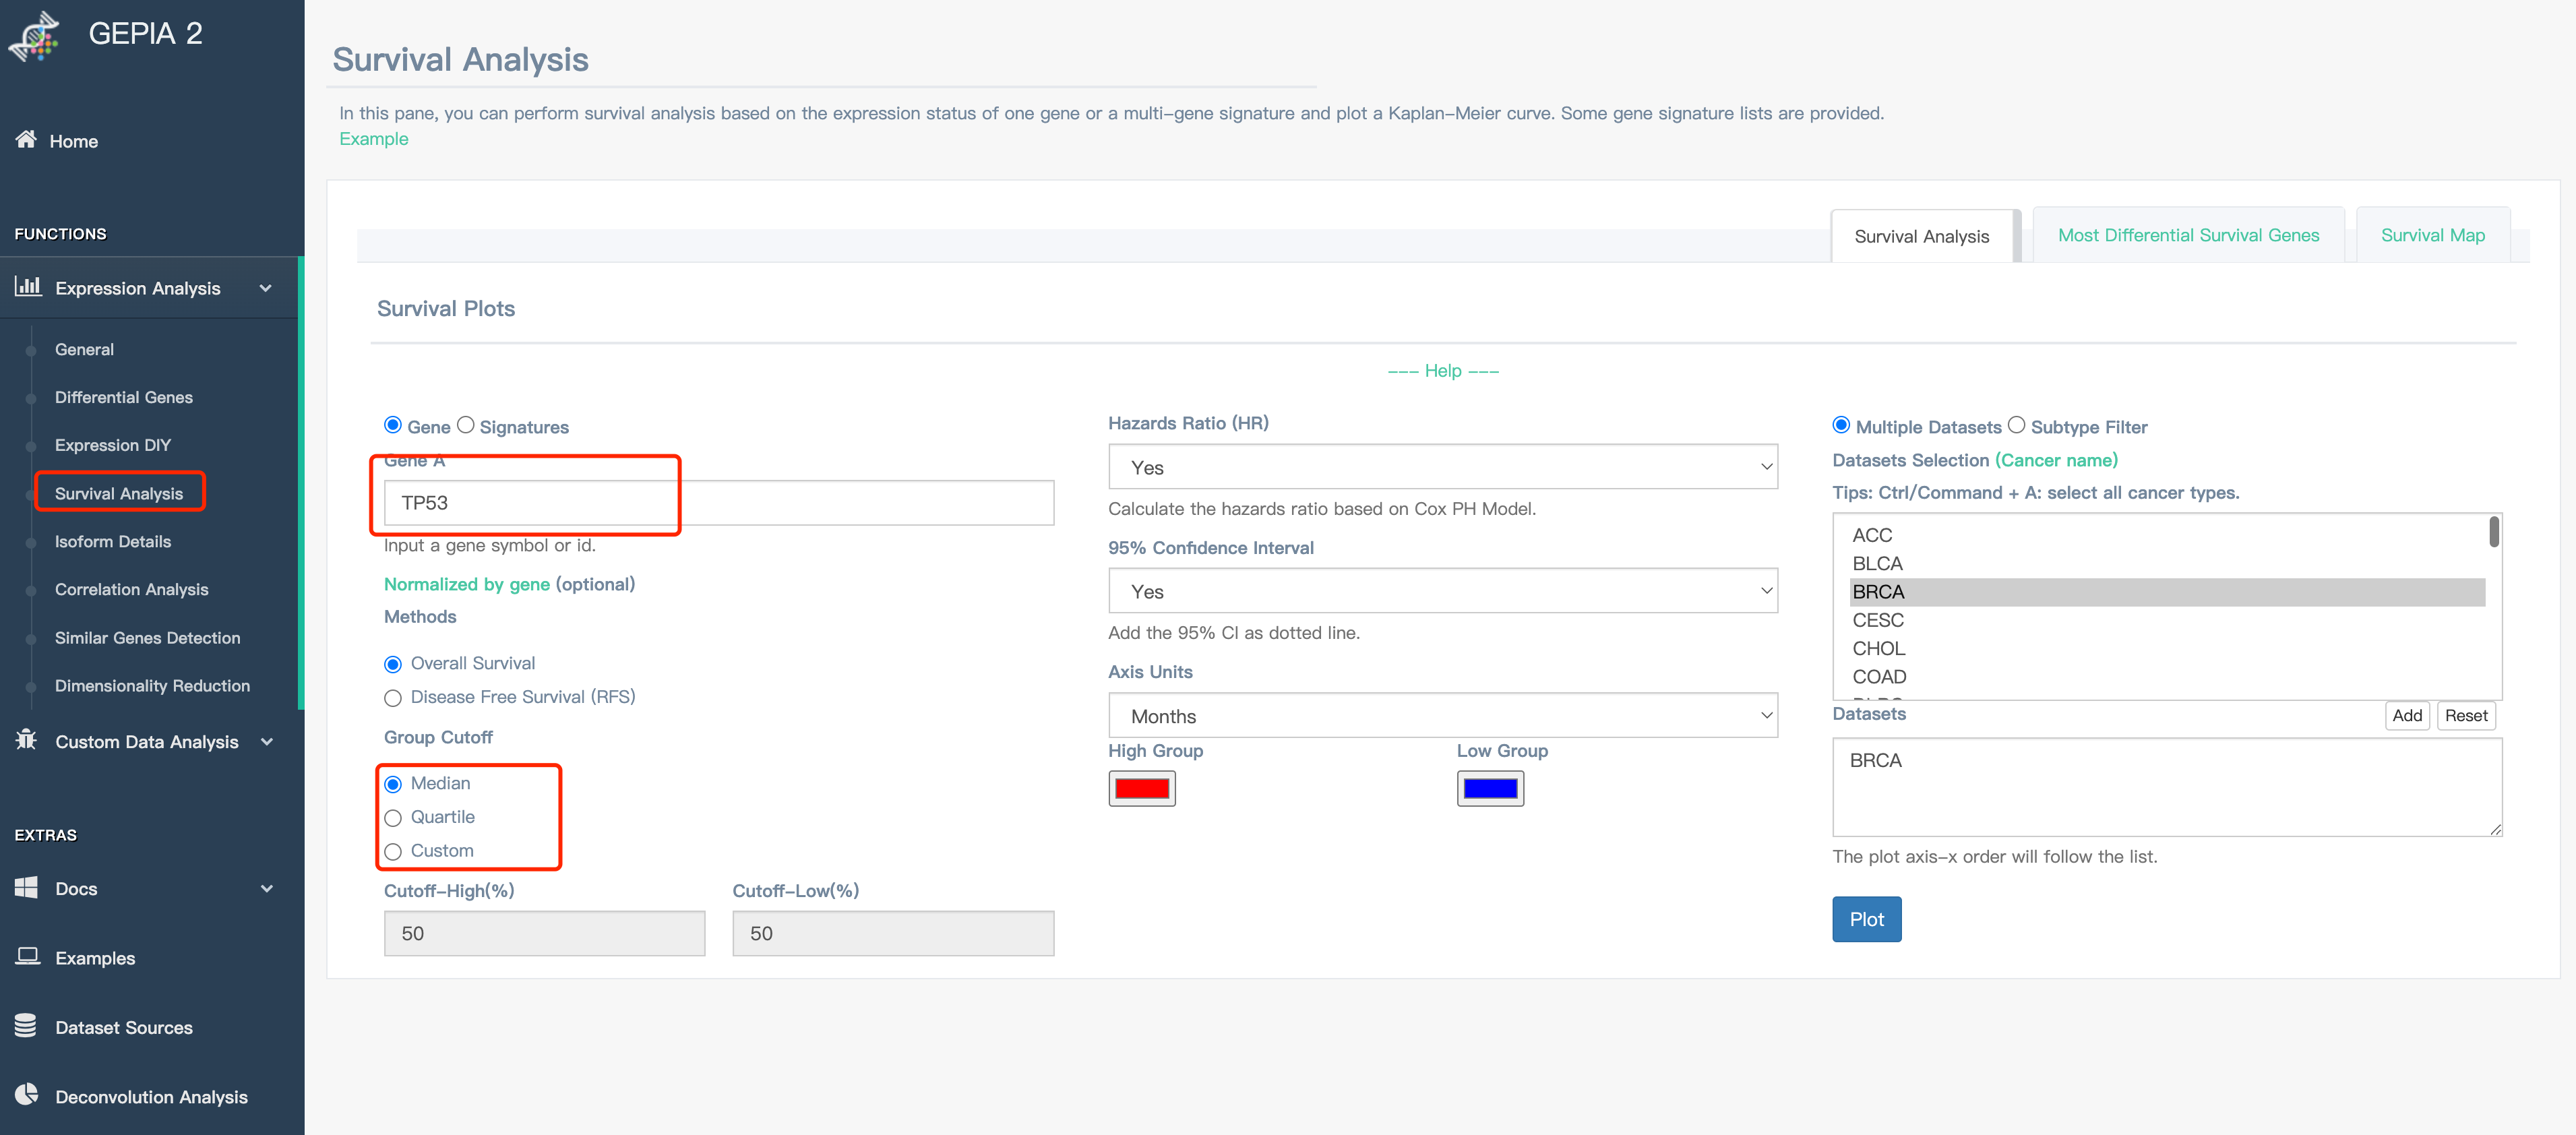This screenshot has height=1135, width=2576.
Task: Expand the 95% Confidence Interval dropdown
Action: click(1442, 591)
